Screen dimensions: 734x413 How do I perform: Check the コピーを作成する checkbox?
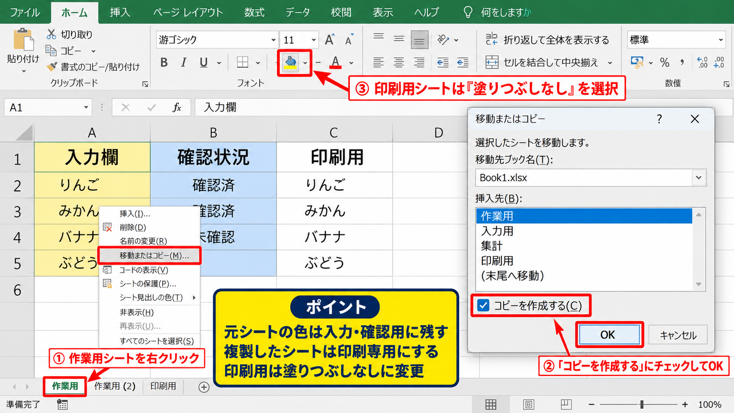pos(483,305)
